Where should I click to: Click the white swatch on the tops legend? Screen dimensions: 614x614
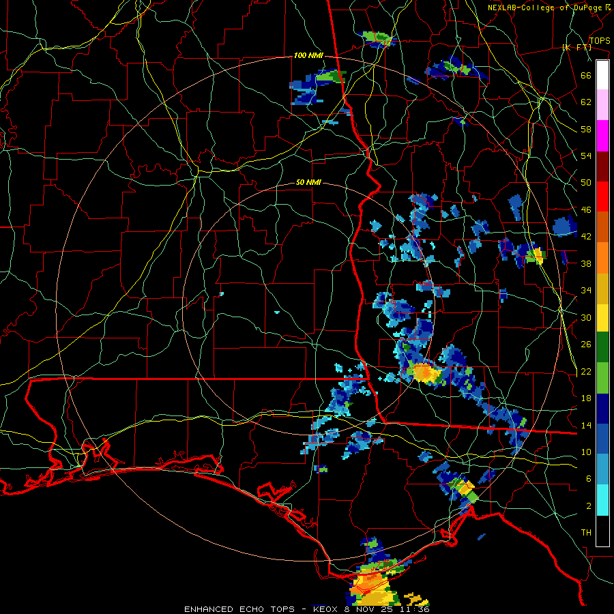[602, 75]
